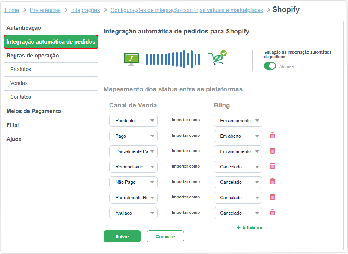Open Bling status dropdown for Parcialmente Pa
Viewport: 348px width, 254px height.
pos(238,151)
